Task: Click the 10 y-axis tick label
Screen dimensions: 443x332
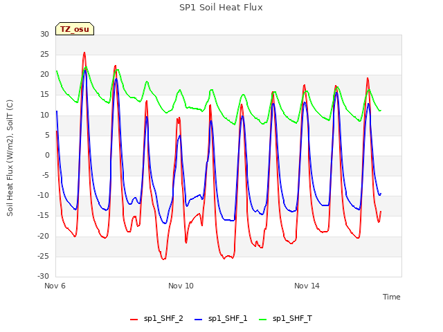Action: tap(44, 115)
